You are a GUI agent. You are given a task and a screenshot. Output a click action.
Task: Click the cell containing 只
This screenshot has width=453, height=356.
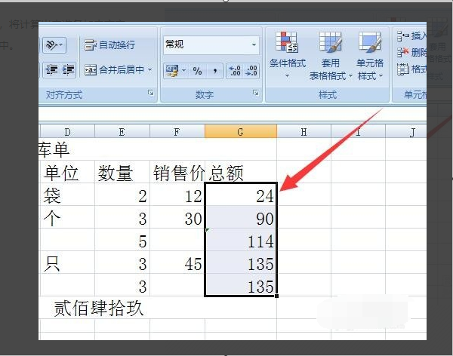(x=67, y=262)
